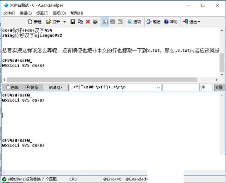Click the upper pane scroll-up arrow
226x183 pixels.
222,31
